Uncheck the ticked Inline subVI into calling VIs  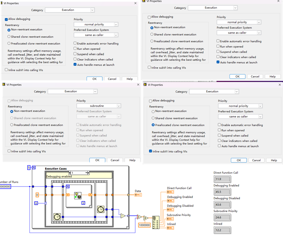point(151,151)
